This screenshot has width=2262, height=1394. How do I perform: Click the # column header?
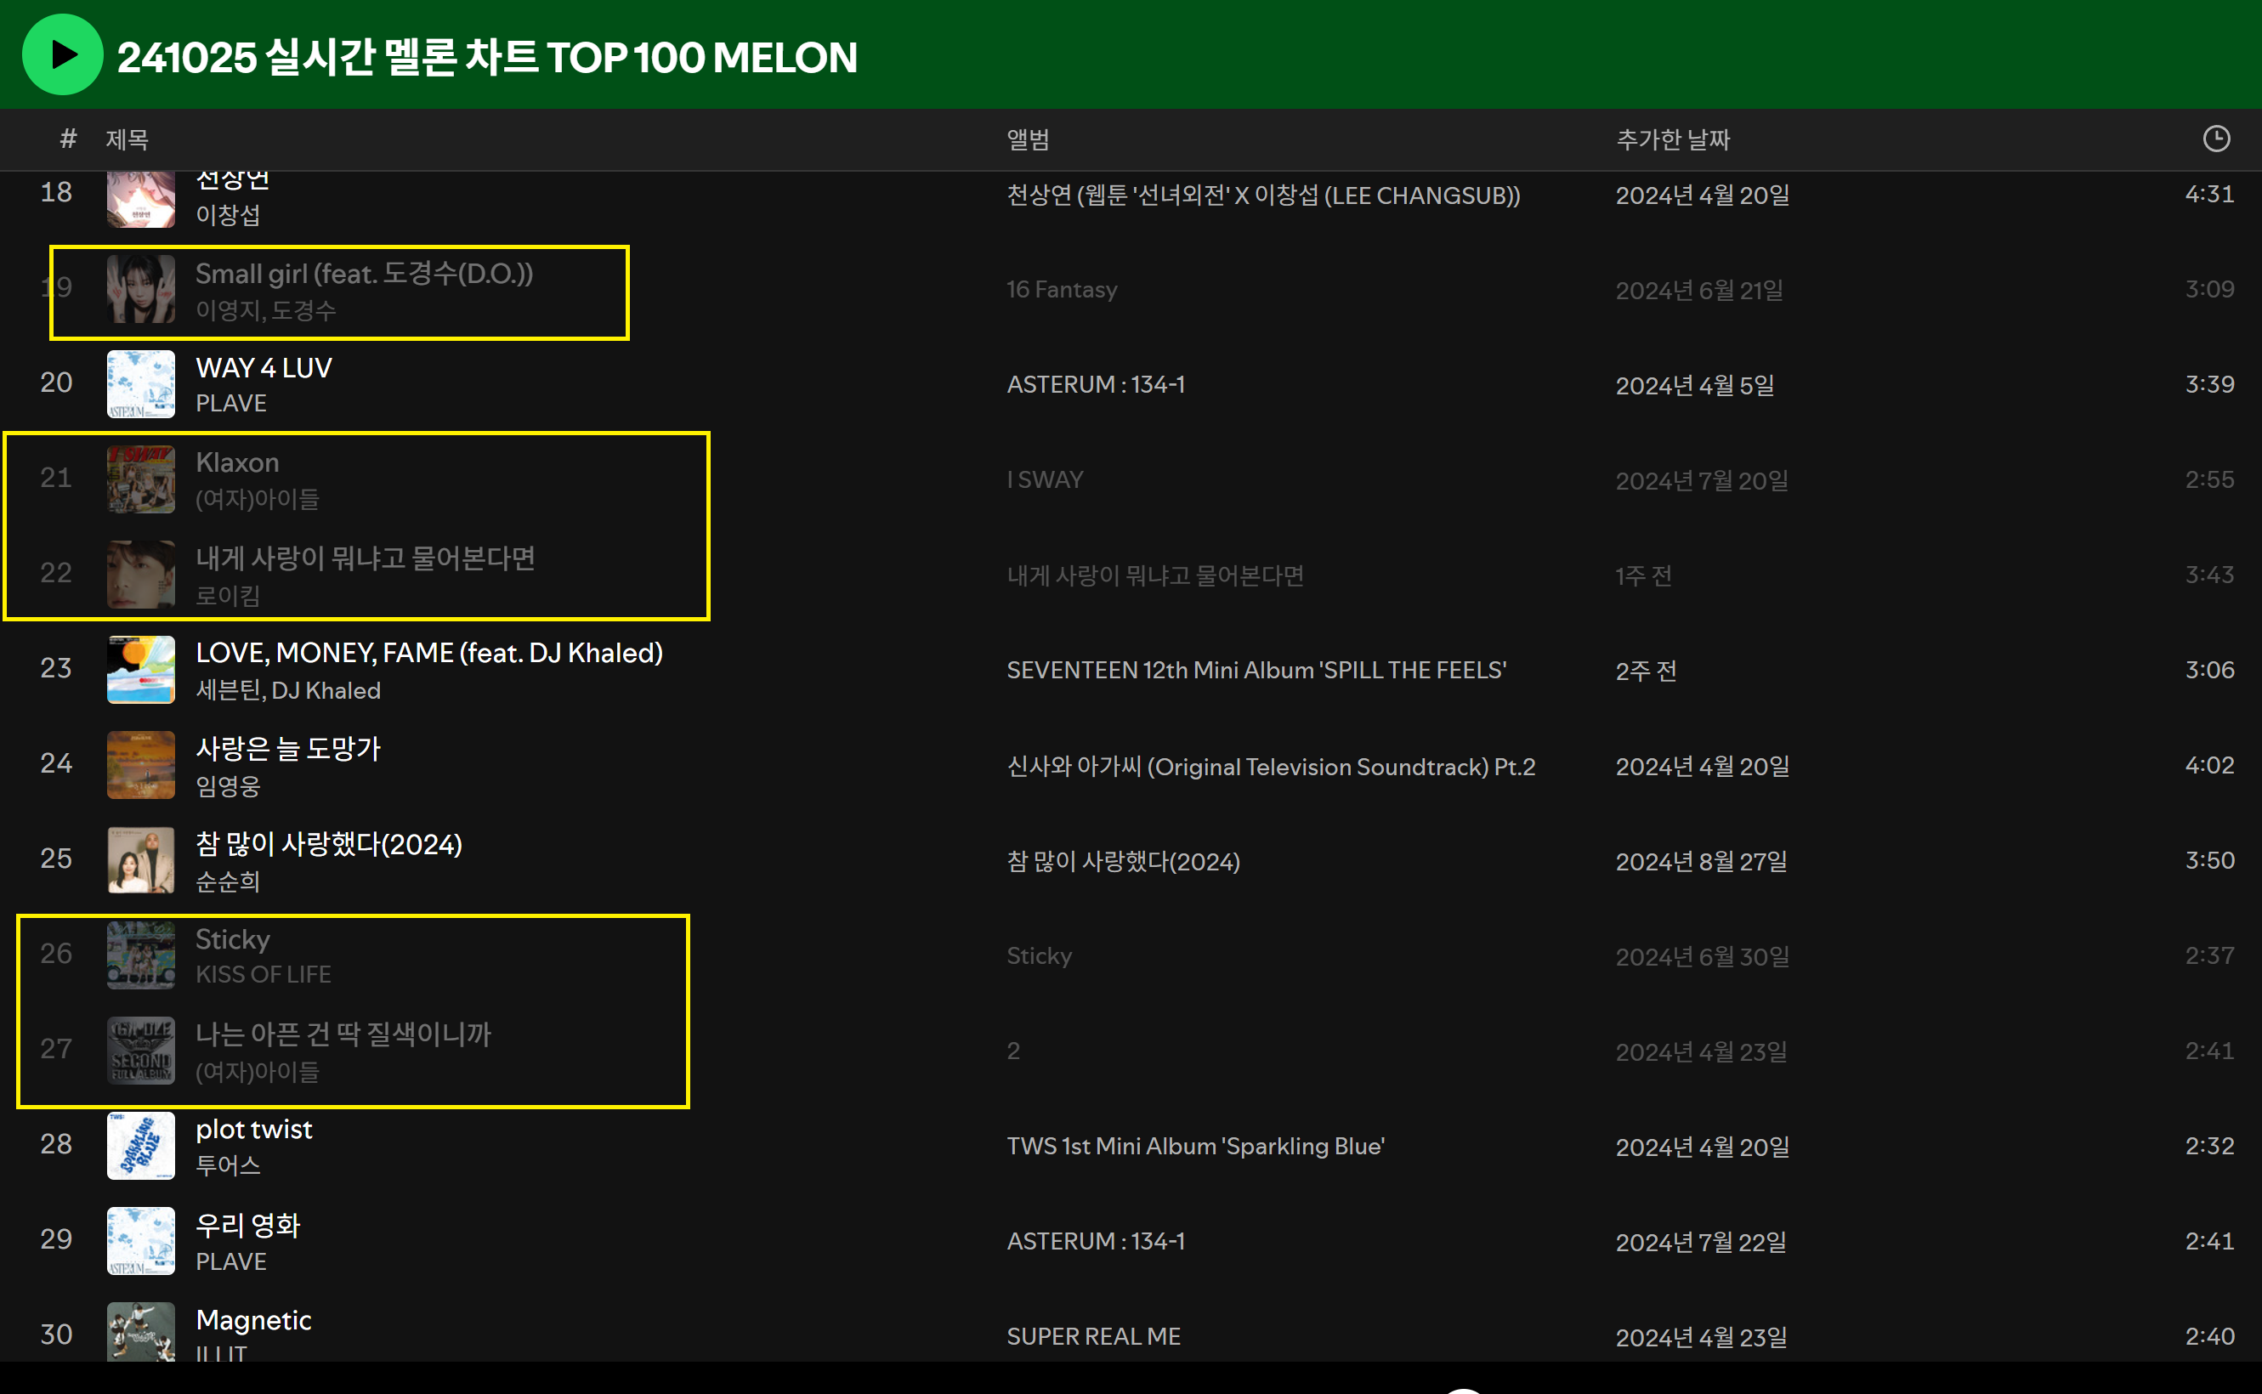tap(68, 139)
